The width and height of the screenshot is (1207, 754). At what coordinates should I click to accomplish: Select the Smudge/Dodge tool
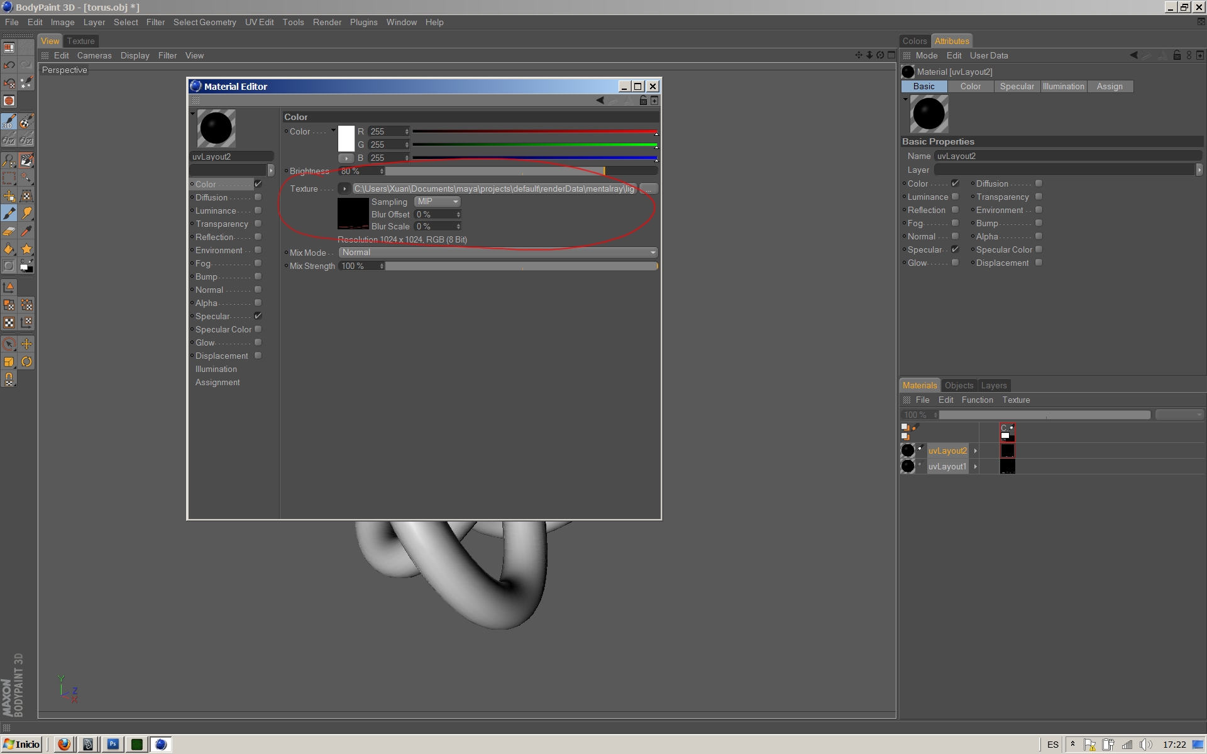pyautogui.click(x=26, y=214)
